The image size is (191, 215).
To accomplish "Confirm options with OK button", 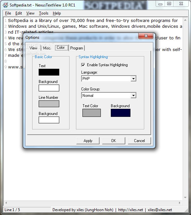I will pos(114,141).
